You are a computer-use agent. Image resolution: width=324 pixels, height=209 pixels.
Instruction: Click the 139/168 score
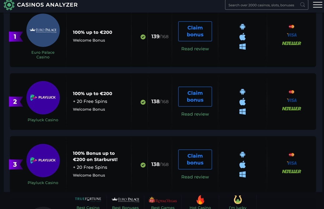pos(160,37)
